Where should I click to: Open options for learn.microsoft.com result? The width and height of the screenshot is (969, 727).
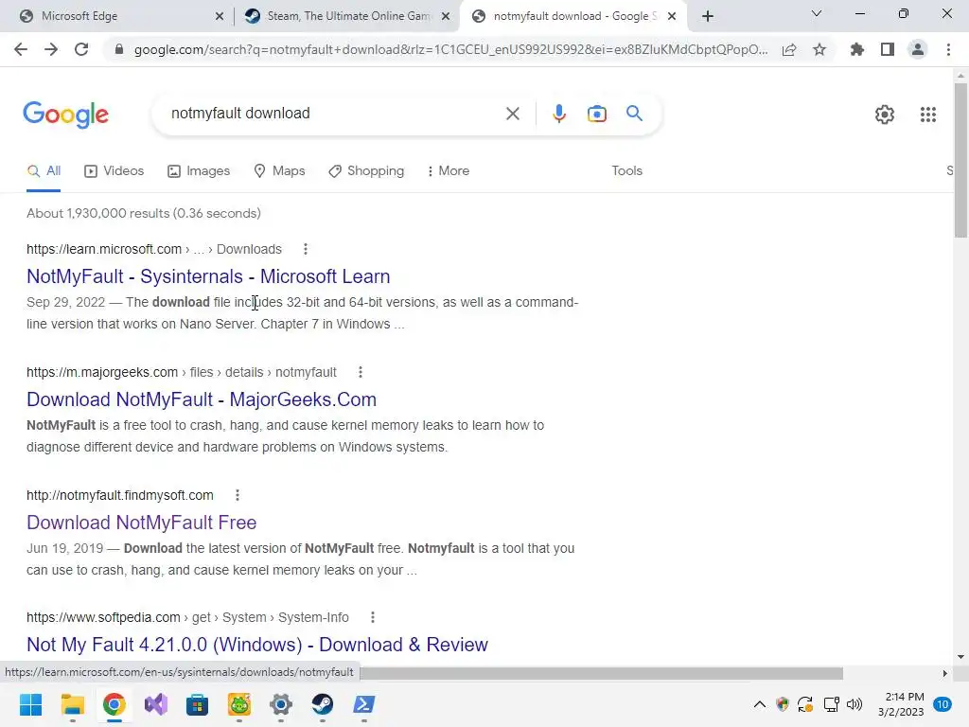click(x=306, y=249)
